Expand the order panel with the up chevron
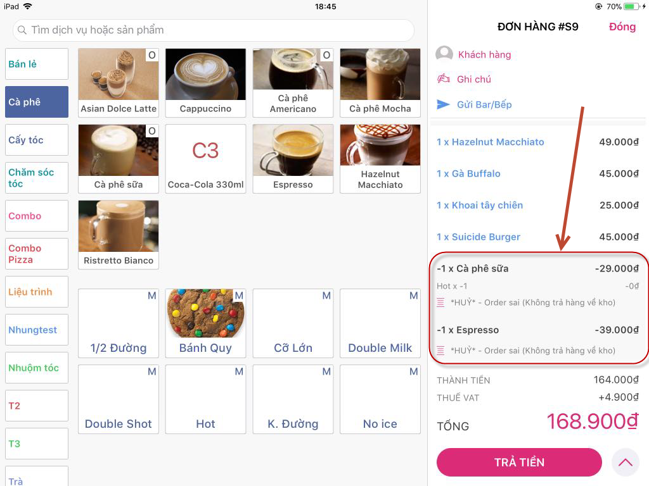The height and width of the screenshot is (486, 649). 626,462
